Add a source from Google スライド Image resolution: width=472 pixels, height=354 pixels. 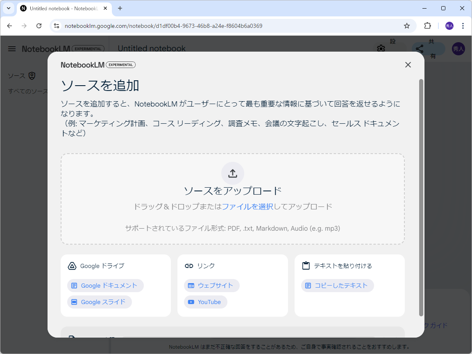99,302
